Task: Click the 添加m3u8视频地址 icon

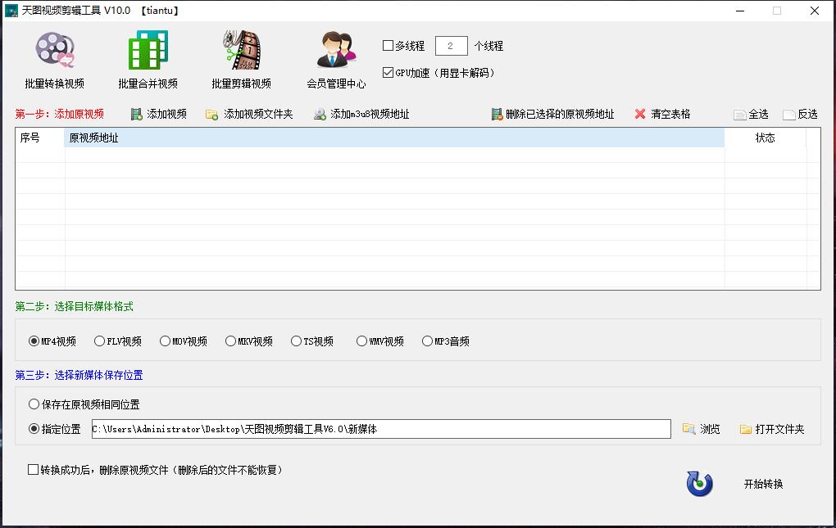Action: click(318, 114)
